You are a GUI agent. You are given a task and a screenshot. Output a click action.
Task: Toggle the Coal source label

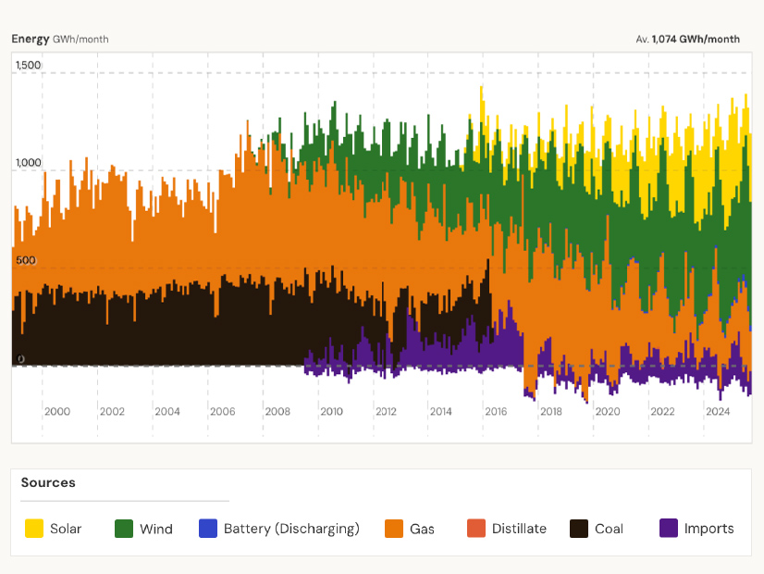(x=609, y=529)
